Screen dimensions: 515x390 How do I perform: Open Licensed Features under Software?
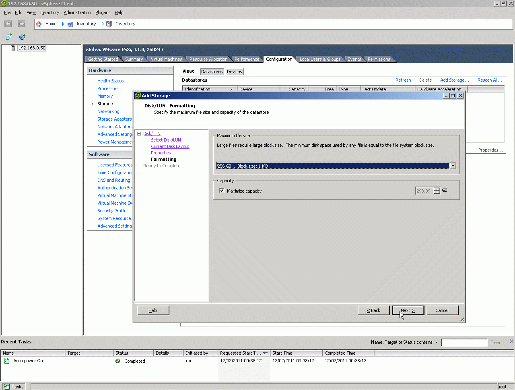click(x=115, y=165)
